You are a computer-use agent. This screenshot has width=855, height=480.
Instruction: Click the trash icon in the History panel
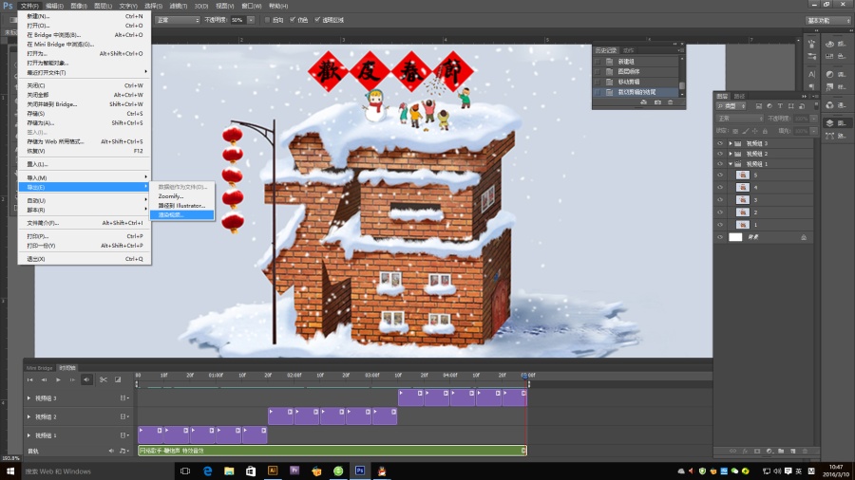pos(673,102)
